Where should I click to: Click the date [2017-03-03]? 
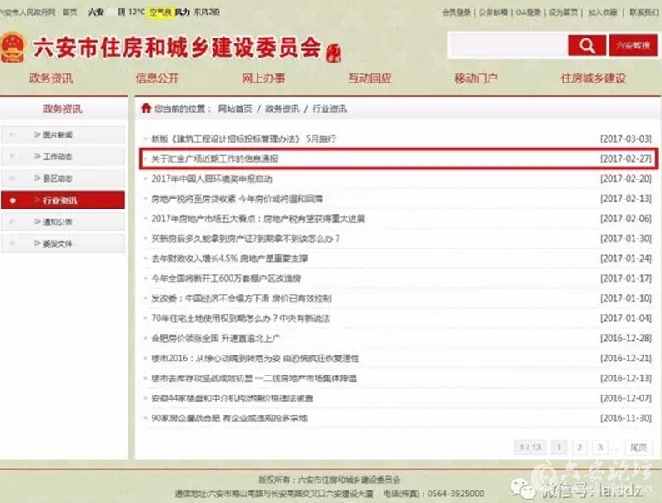(x=625, y=139)
